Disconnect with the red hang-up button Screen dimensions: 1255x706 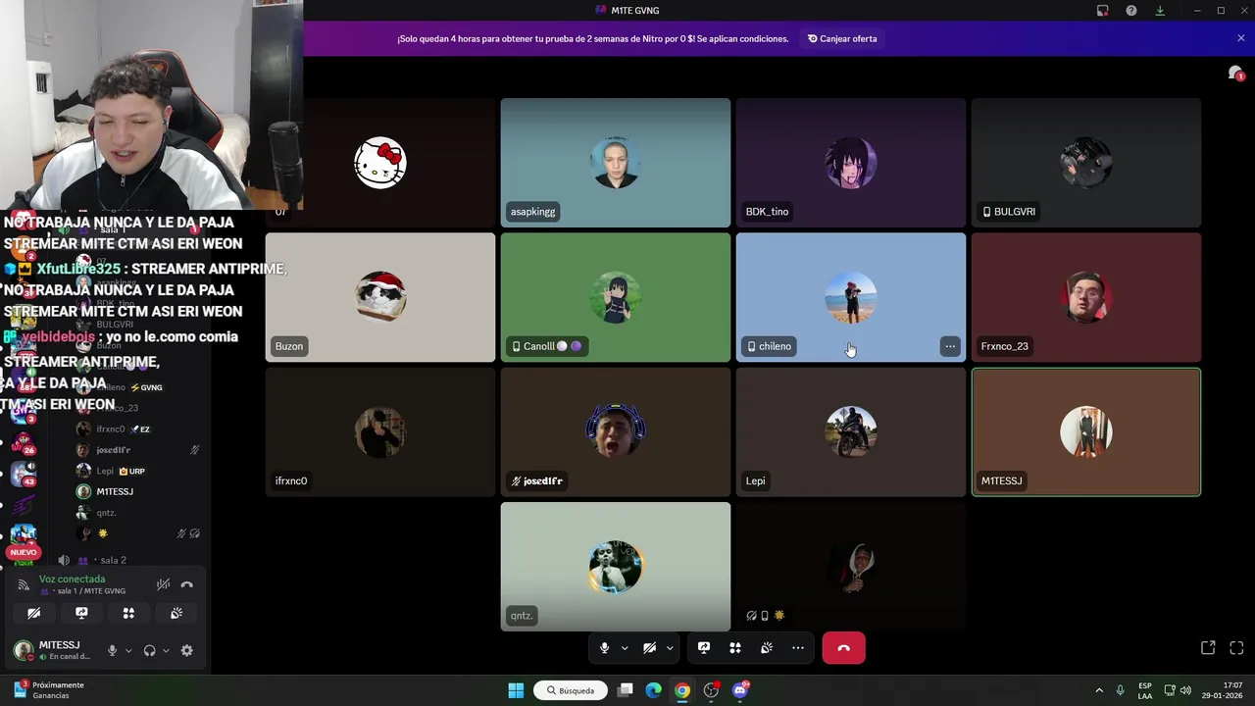click(x=843, y=648)
